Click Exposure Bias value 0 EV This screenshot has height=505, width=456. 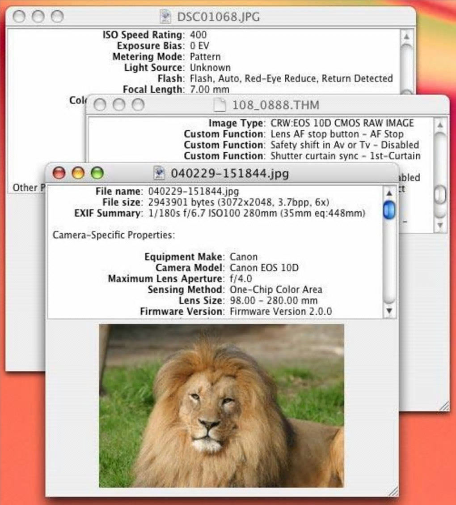point(199,46)
